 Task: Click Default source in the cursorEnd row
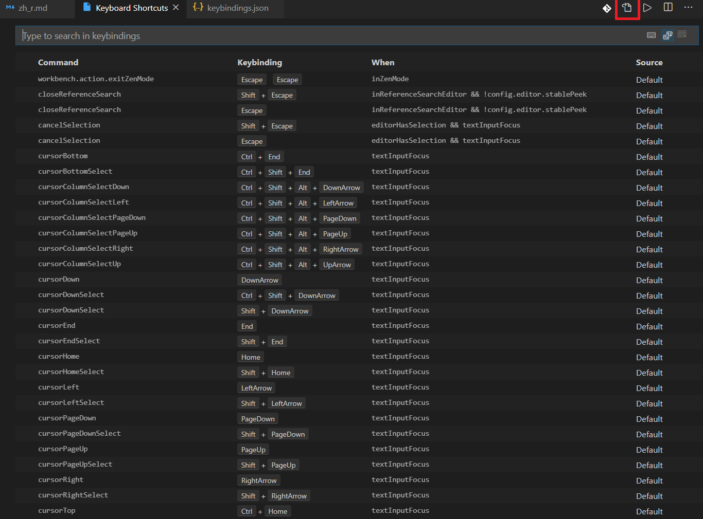click(x=649, y=326)
